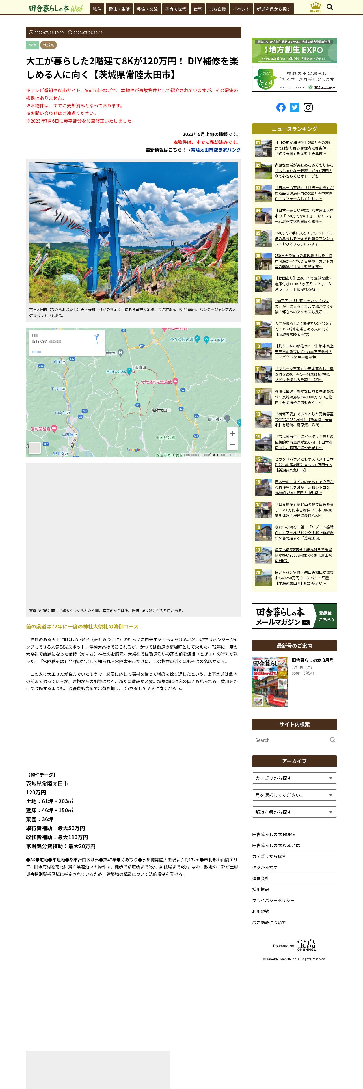Open the 仕事 menu item

pos(198,9)
